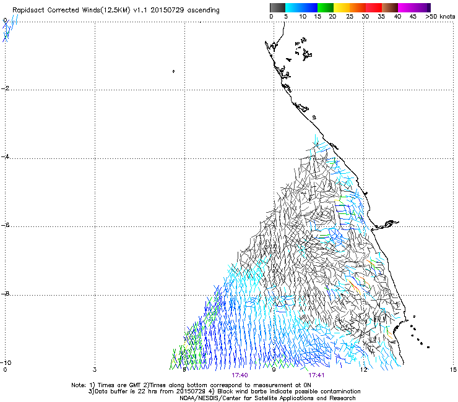
Task: Click the longitude axis label '3'
Action: pyautogui.click(x=95, y=370)
